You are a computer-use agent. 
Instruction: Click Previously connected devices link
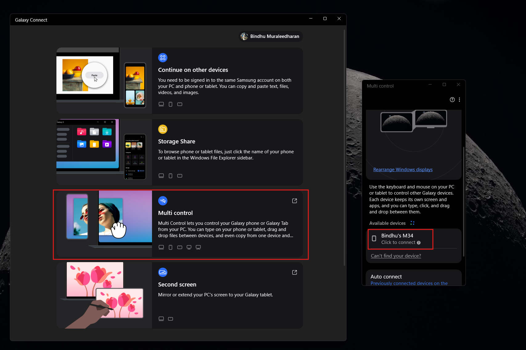pyautogui.click(x=409, y=283)
